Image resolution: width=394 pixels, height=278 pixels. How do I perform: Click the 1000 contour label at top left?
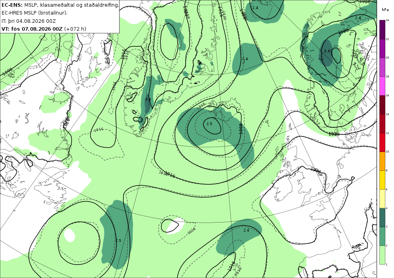click(7, 72)
